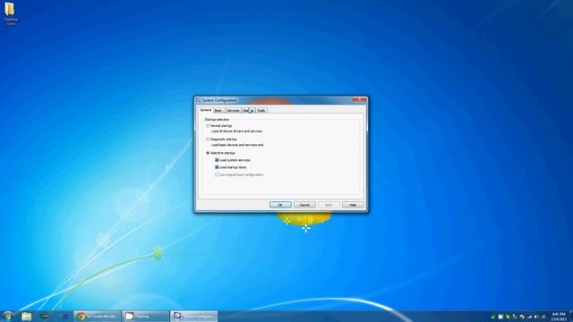Select the Normal startup radio button
The image size is (573, 322).
[x=208, y=125]
